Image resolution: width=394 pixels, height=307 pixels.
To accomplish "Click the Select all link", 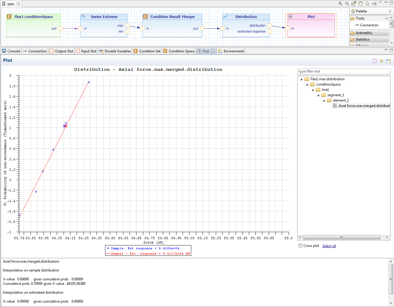I will point(329,246).
